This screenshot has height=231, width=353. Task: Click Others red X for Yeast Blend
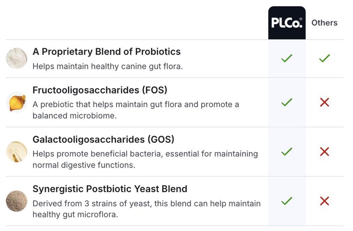tap(324, 201)
